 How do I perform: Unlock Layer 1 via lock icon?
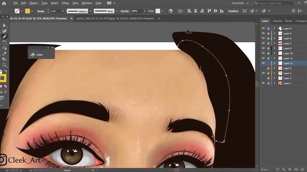[x=268, y=83]
